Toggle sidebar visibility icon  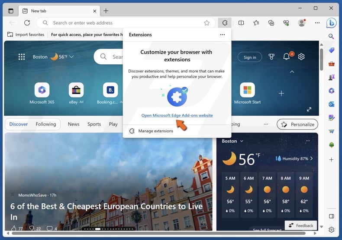tap(331, 216)
